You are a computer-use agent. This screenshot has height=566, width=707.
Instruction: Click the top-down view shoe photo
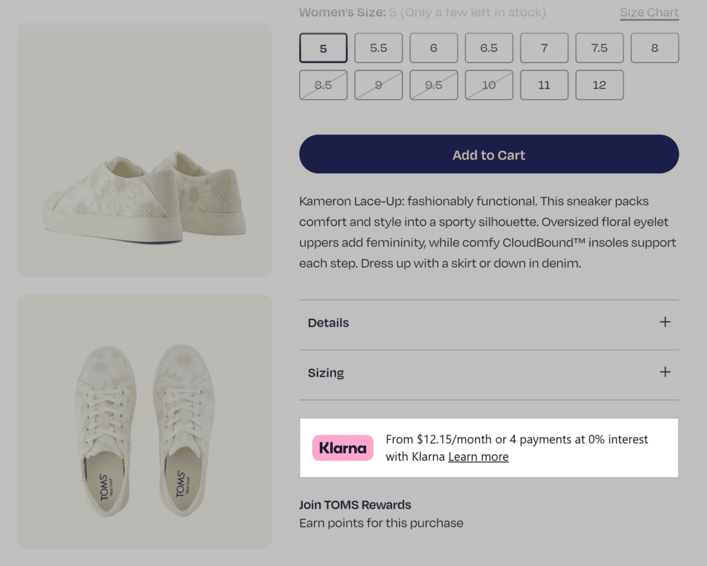[x=143, y=422]
